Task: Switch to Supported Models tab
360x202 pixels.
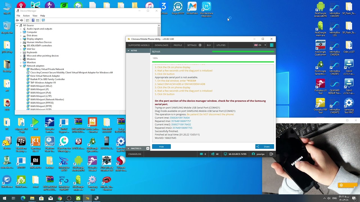Action: 139,45
